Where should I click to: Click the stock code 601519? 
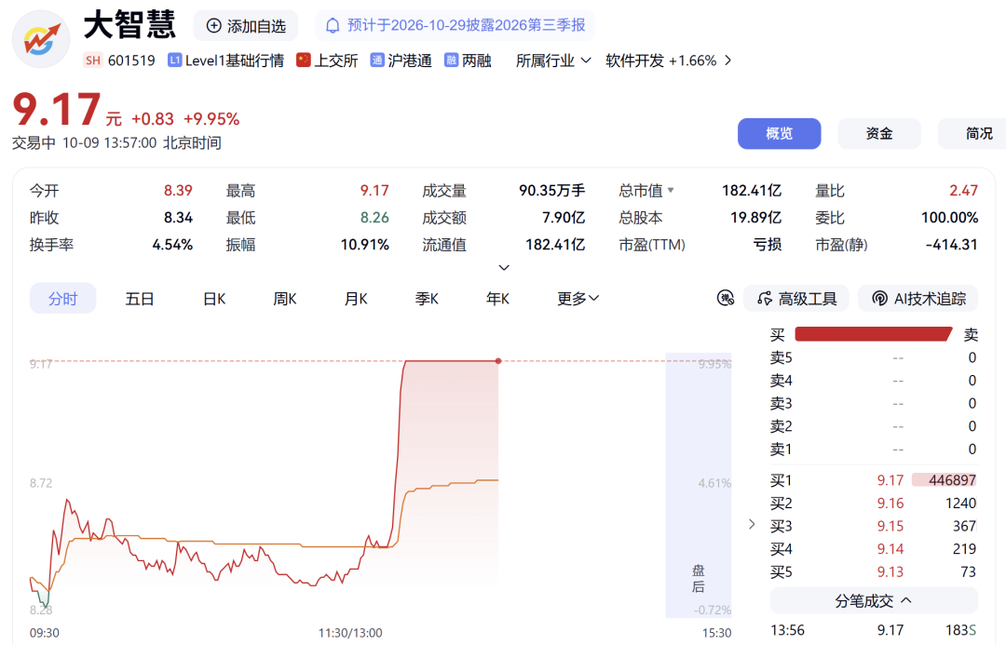(x=131, y=60)
